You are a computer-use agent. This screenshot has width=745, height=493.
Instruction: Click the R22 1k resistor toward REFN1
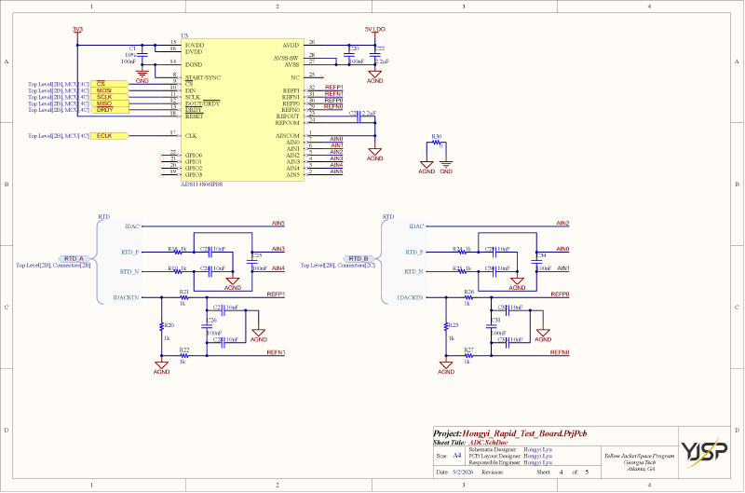point(184,356)
